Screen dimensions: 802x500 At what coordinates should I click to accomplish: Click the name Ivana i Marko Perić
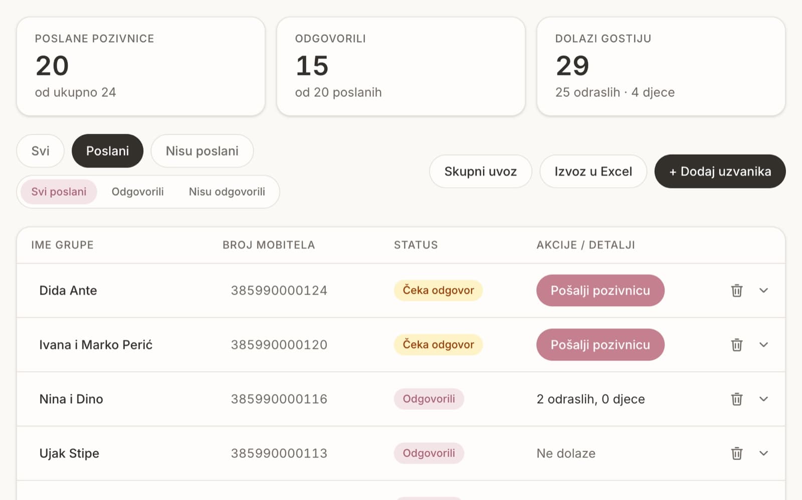point(96,345)
